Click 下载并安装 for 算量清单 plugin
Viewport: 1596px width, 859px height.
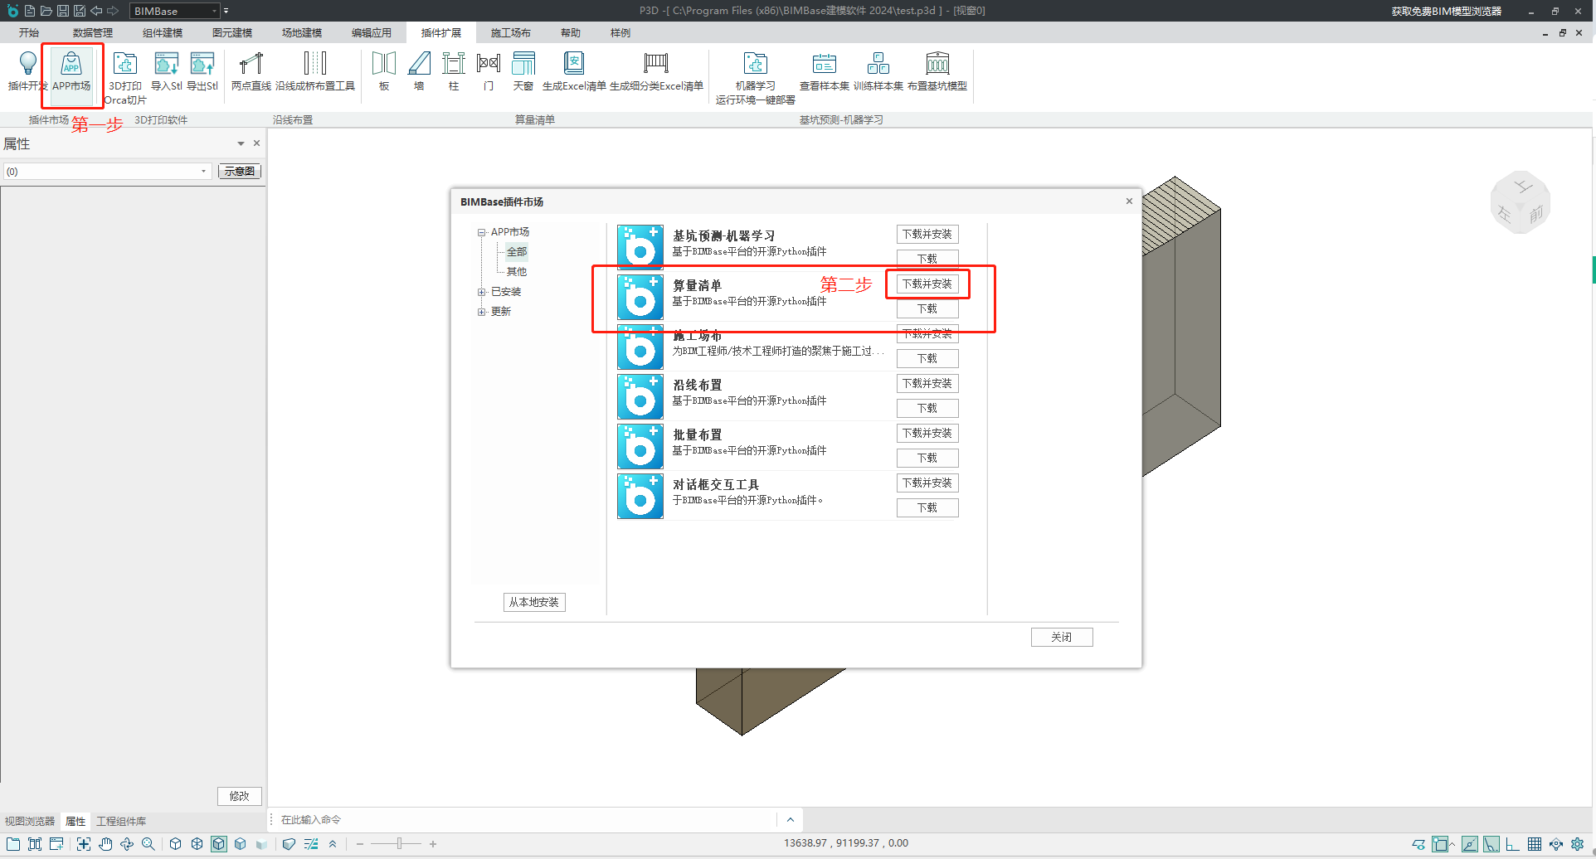click(x=927, y=284)
